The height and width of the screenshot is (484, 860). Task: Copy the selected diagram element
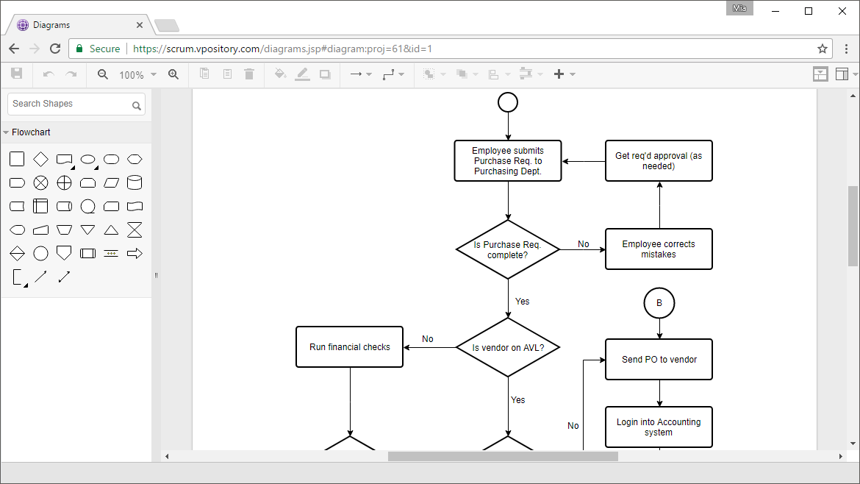(204, 74)
